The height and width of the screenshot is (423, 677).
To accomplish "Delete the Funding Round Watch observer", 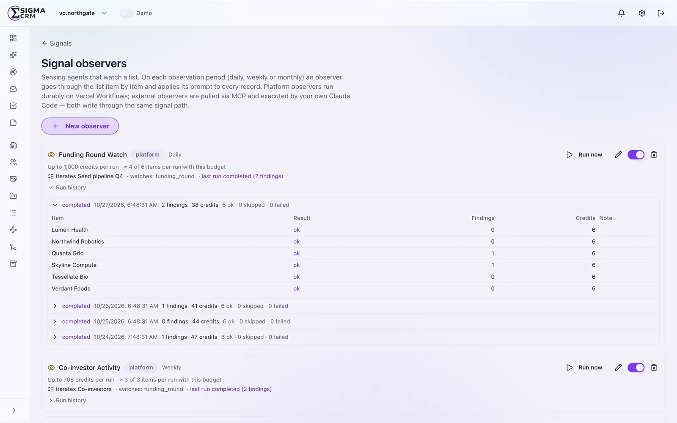I will click(654, 154).
